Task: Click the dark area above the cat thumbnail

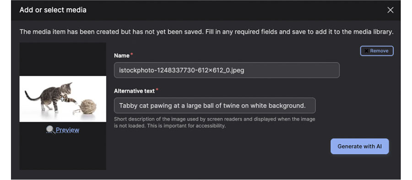Action: [63, 59]
